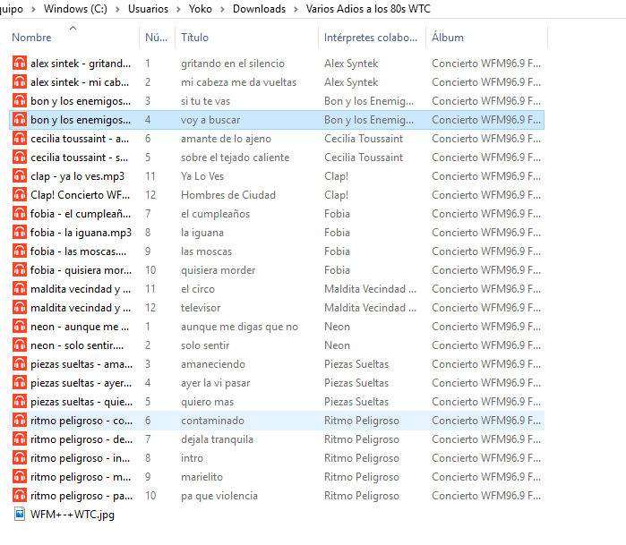
Task: Click artist cell 'Neon' in solo sentir row
Action: [337, 345]
